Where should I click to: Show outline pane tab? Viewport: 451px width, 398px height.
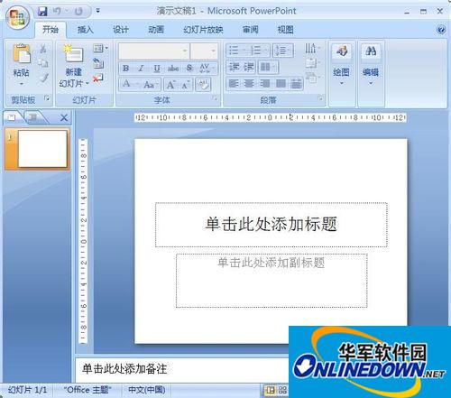pos(33,117)
